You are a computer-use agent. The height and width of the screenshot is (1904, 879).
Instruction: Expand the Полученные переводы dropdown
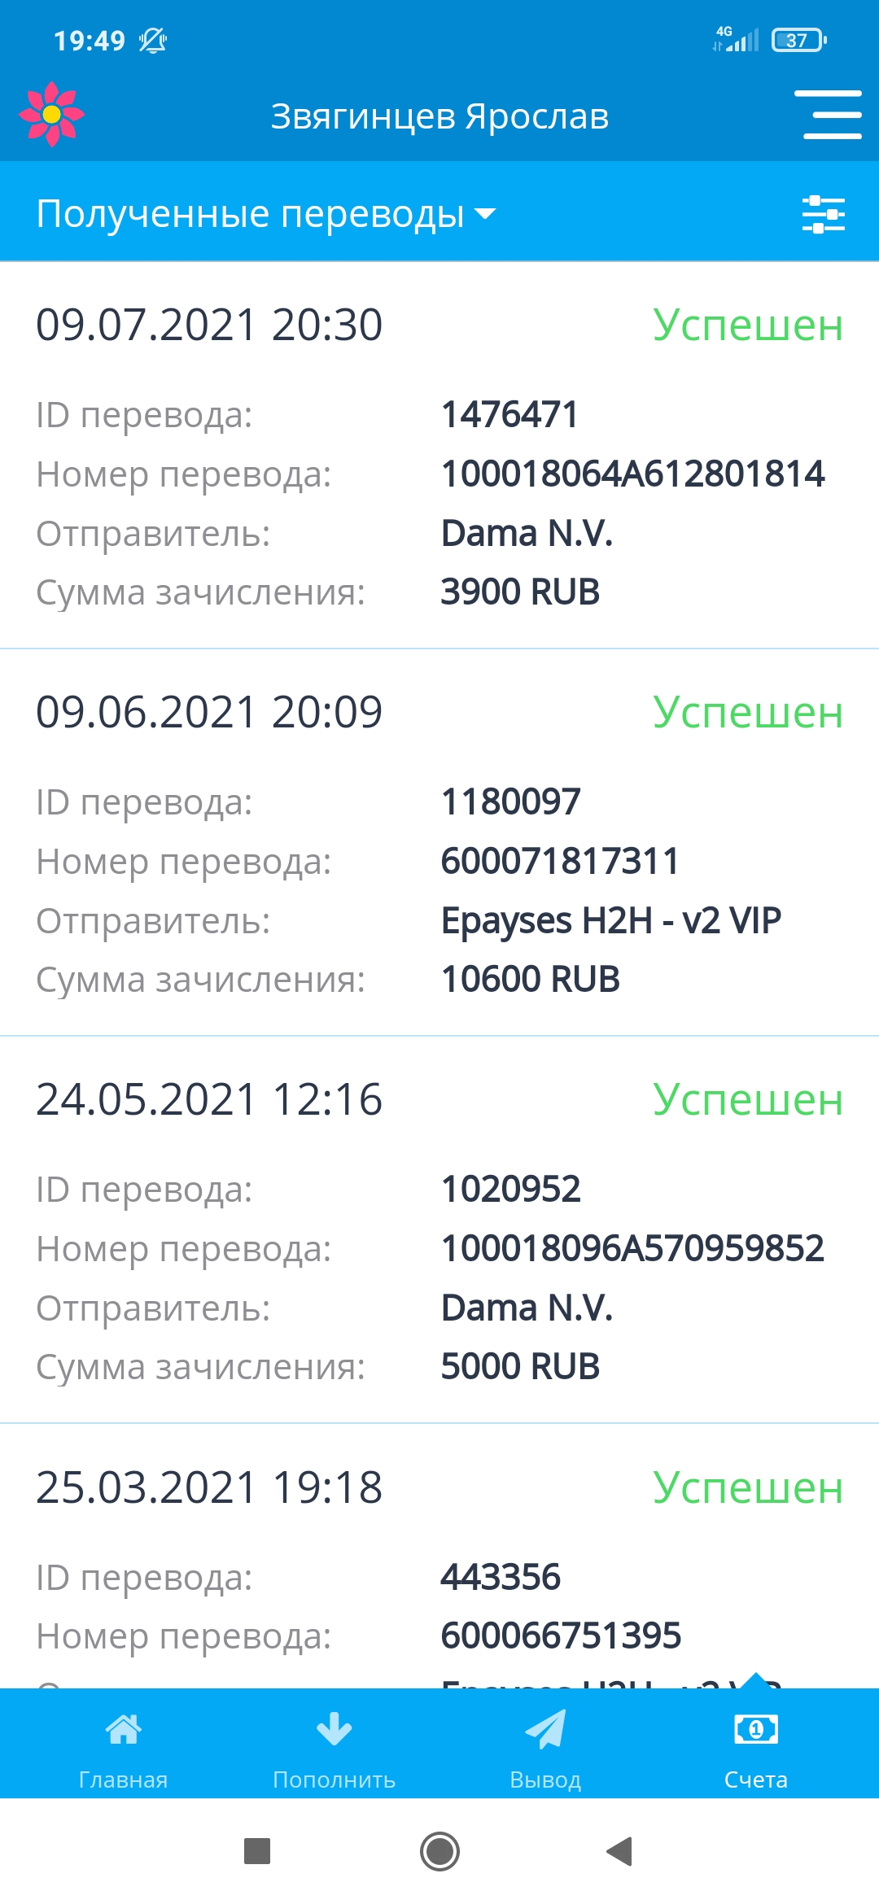[x=251, y=214]
